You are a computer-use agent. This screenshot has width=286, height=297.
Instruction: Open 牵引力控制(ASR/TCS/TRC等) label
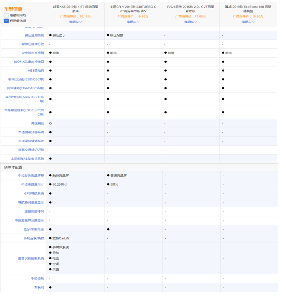pyautogui.click(x=25, y=99)
